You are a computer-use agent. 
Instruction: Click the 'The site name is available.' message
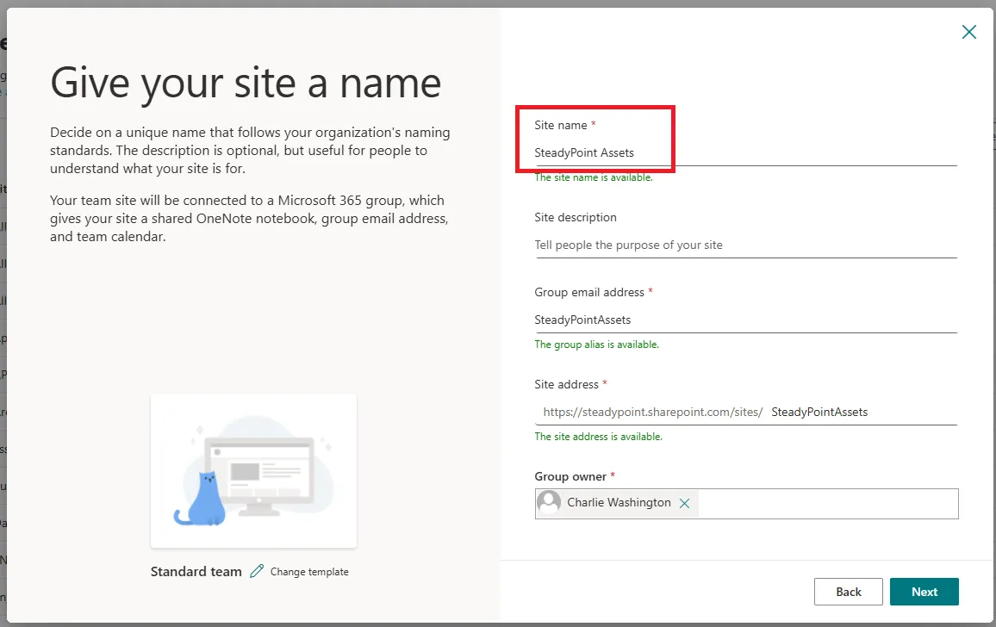coord(594,178)
